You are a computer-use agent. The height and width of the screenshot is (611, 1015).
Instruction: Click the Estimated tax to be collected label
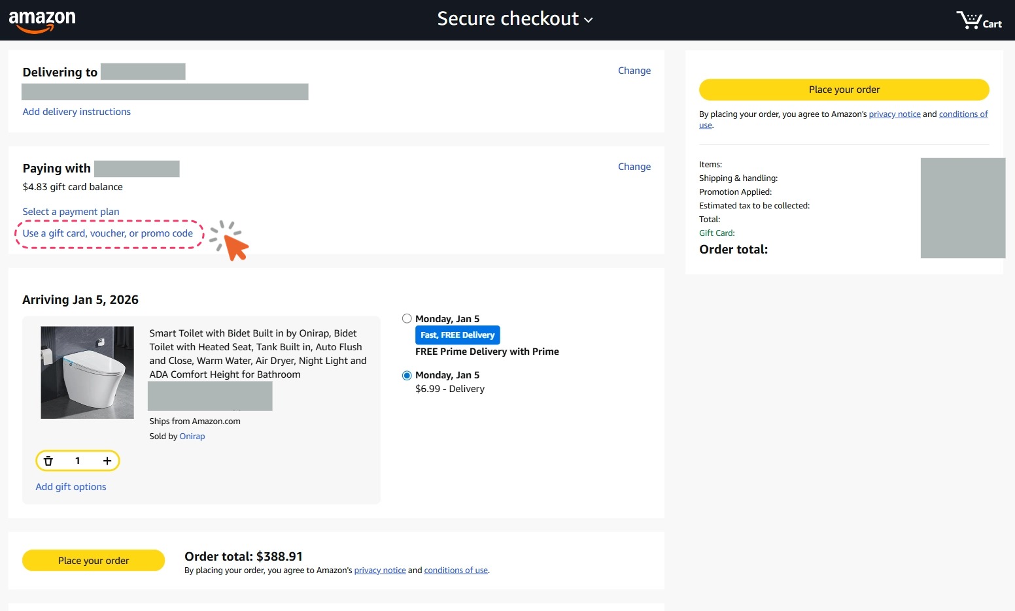754,206
